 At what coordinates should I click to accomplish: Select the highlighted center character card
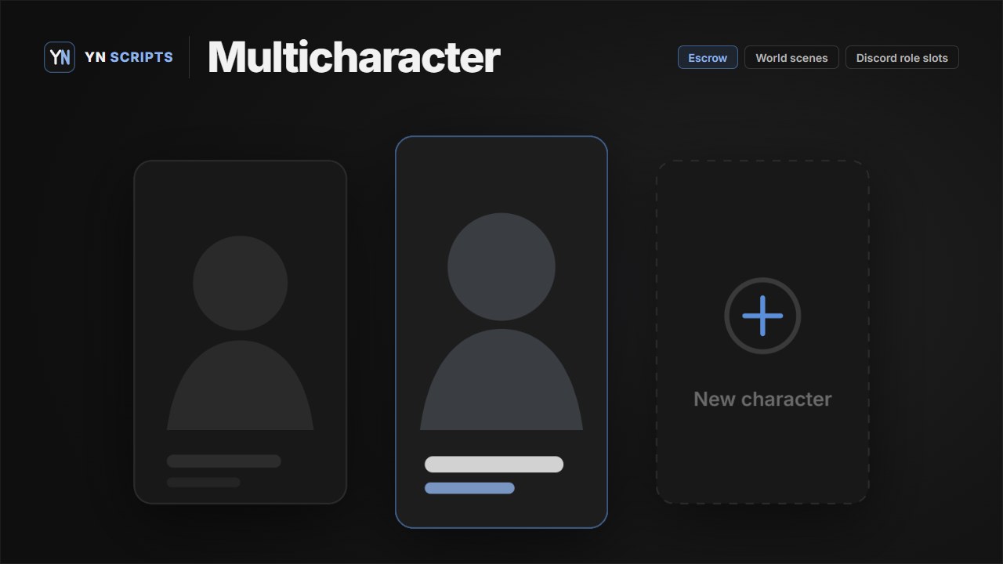point(501,332)
